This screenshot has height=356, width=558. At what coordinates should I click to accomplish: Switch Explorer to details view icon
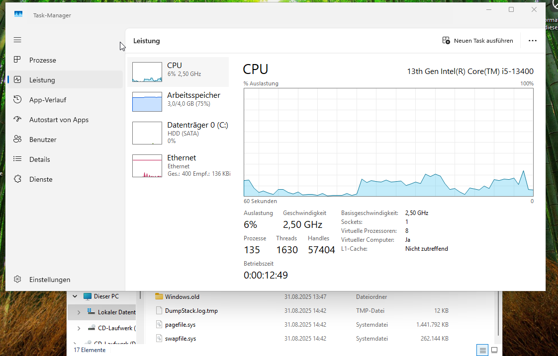(482, 351)
